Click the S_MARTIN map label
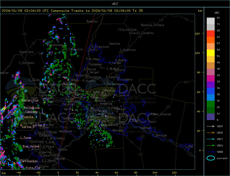Image resolution: width=230 pixels, height=176 pixels. (x=106, y=104)
